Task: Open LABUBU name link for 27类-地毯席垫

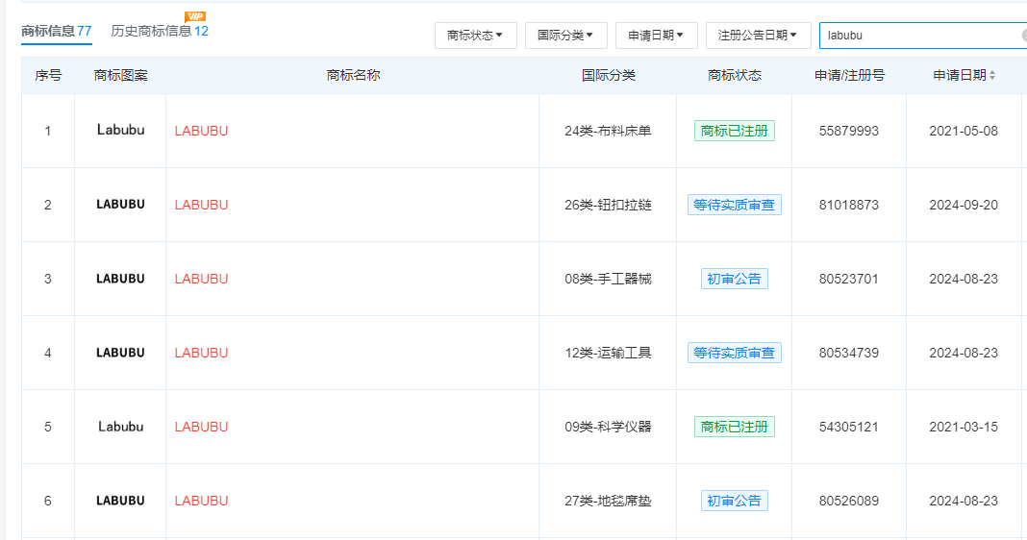Action: click(x=201, y=501)
